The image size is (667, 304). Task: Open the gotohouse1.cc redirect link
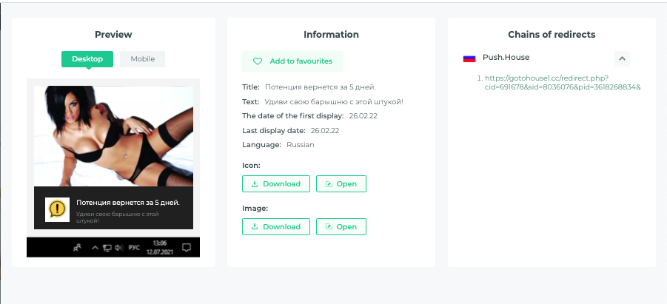pos(563,83)
